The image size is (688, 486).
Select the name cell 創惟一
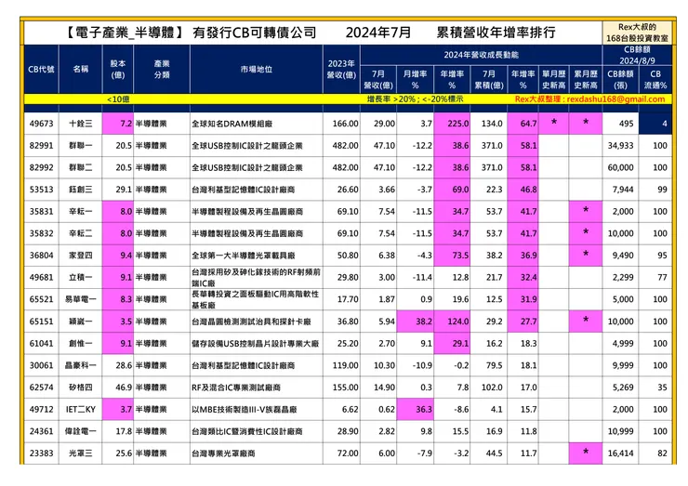81,344
